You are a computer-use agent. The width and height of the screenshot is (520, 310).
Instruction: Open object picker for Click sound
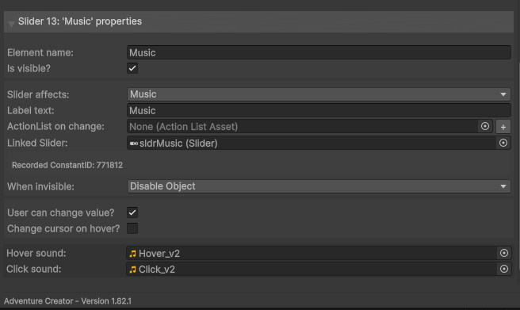point(504,269)
